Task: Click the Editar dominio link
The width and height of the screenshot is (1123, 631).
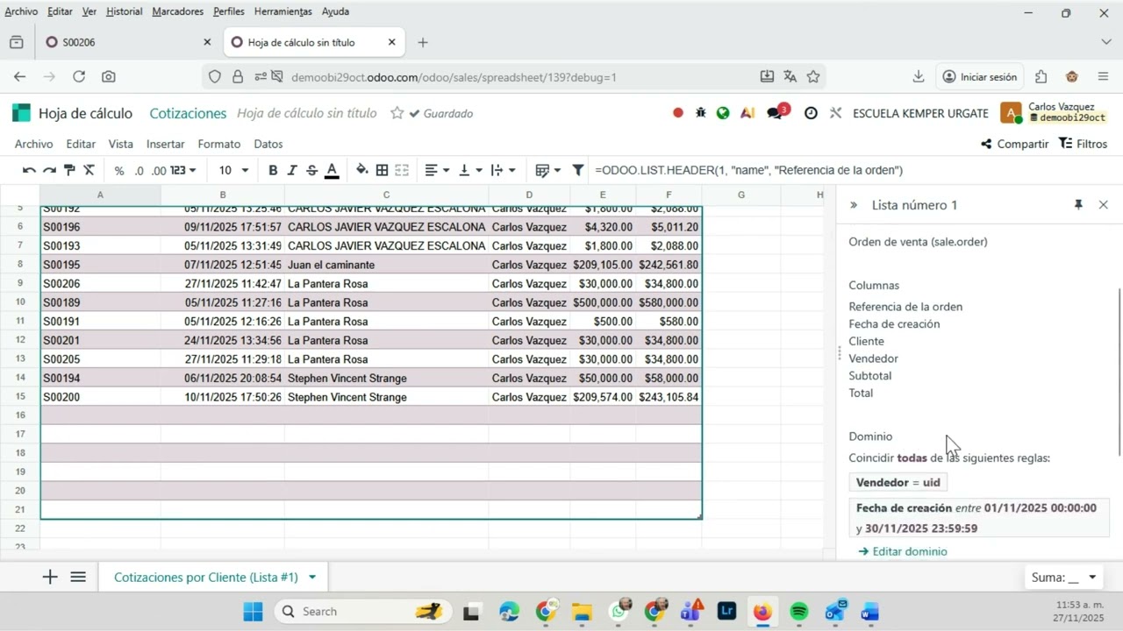Action: point(903,551)
